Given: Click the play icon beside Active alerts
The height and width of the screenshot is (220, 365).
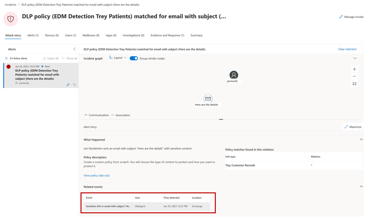Looking at the screenshot, I should point(7,58).
